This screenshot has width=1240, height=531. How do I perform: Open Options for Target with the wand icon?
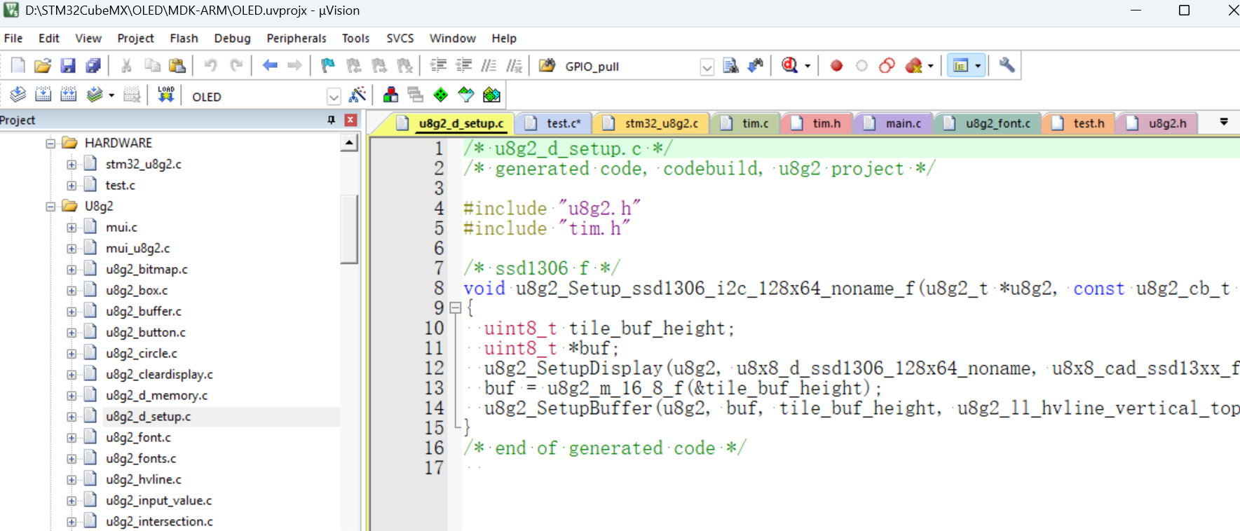[357, 95]
